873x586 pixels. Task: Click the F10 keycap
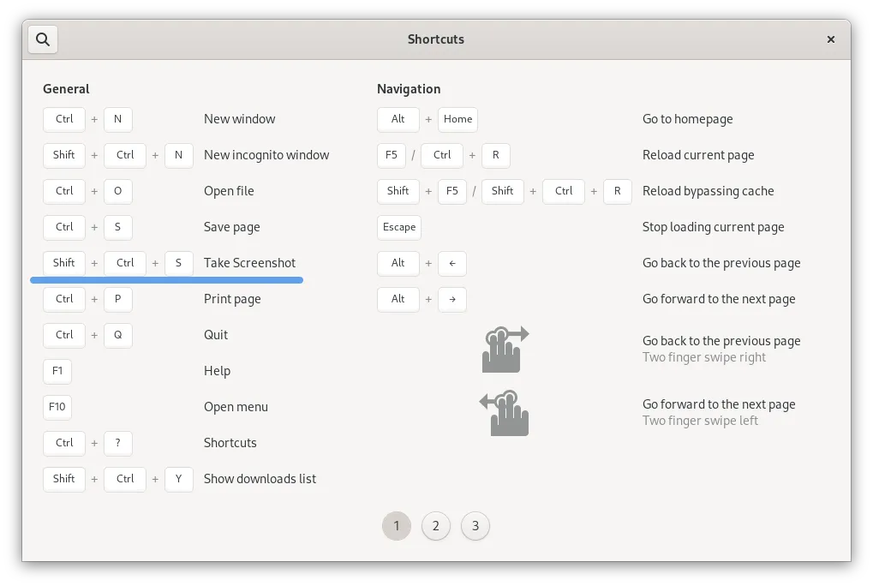click(x=57, y=407)
